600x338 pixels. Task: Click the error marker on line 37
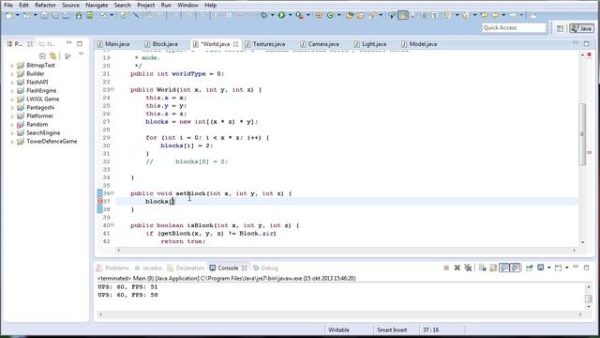tap(100, 201)
